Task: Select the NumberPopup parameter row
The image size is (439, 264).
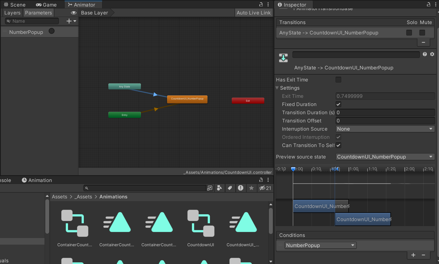Action: 40,32
